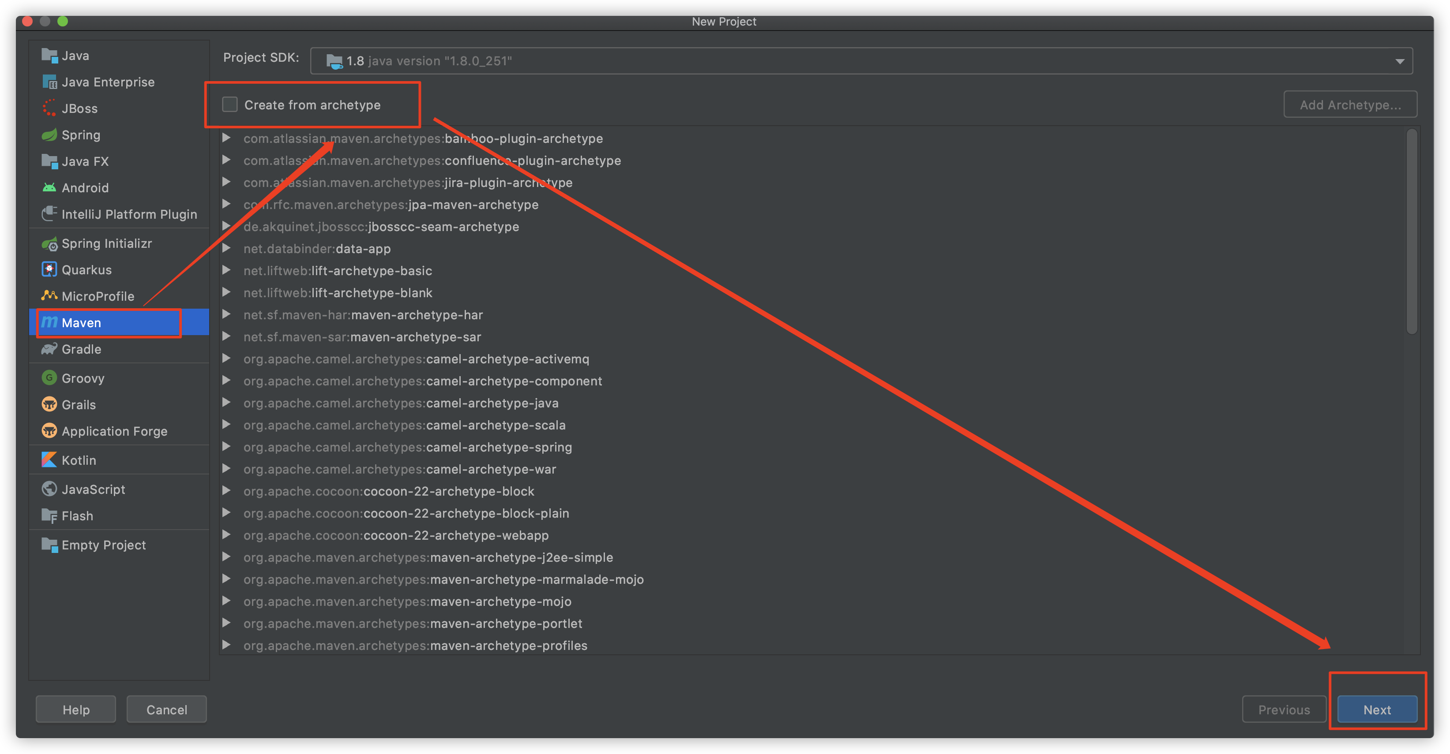Click the Application Forge icon
This screenshot has width=1450, height=754.
[x=49, y=431]
